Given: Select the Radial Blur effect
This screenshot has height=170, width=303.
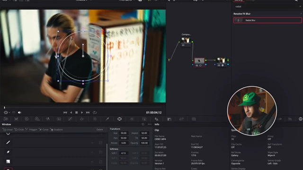Looking at the screenshot, I should 267,20.
